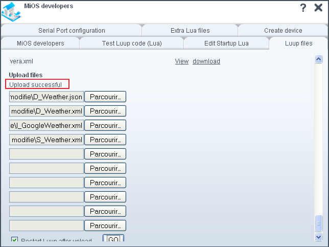Select the MiOS developers tab
This screenshot has width=329, height=247.
(x=40, y=43)
